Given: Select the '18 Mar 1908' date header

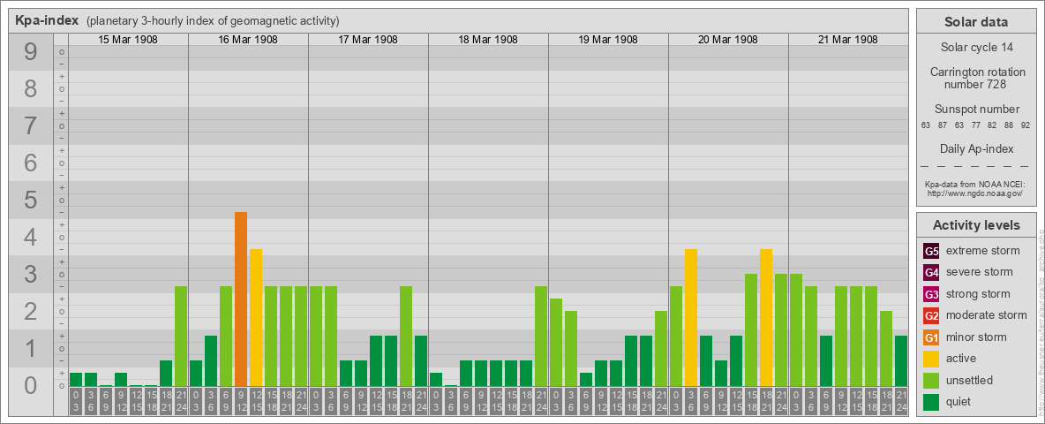Looking at the screenshot, I should (x=488, y=40).
